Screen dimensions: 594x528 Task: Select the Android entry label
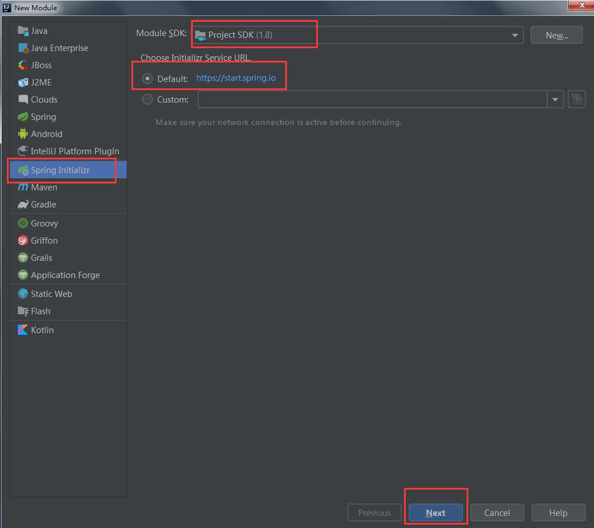pyautogui.click(x=46, y=134)
